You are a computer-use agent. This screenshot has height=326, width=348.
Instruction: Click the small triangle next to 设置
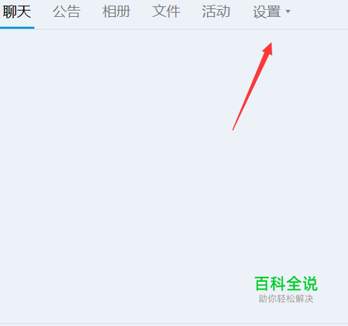(x=288, y=11)
